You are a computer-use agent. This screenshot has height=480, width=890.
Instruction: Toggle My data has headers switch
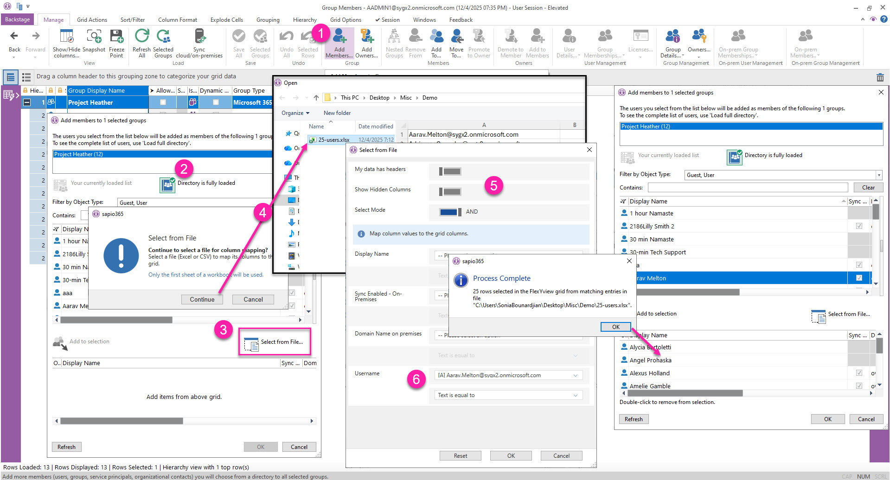coord(450,171)
